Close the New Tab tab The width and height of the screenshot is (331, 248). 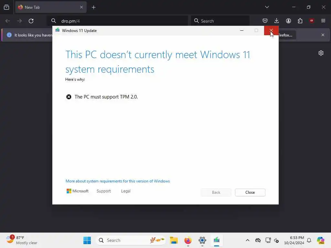[x=81, y=7]
